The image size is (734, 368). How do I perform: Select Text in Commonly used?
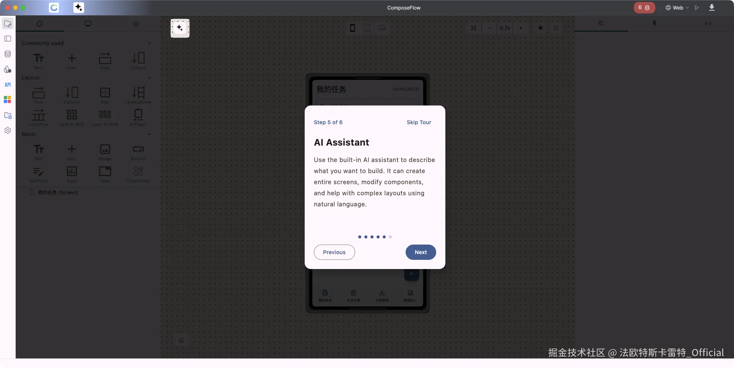pos(38,61)
